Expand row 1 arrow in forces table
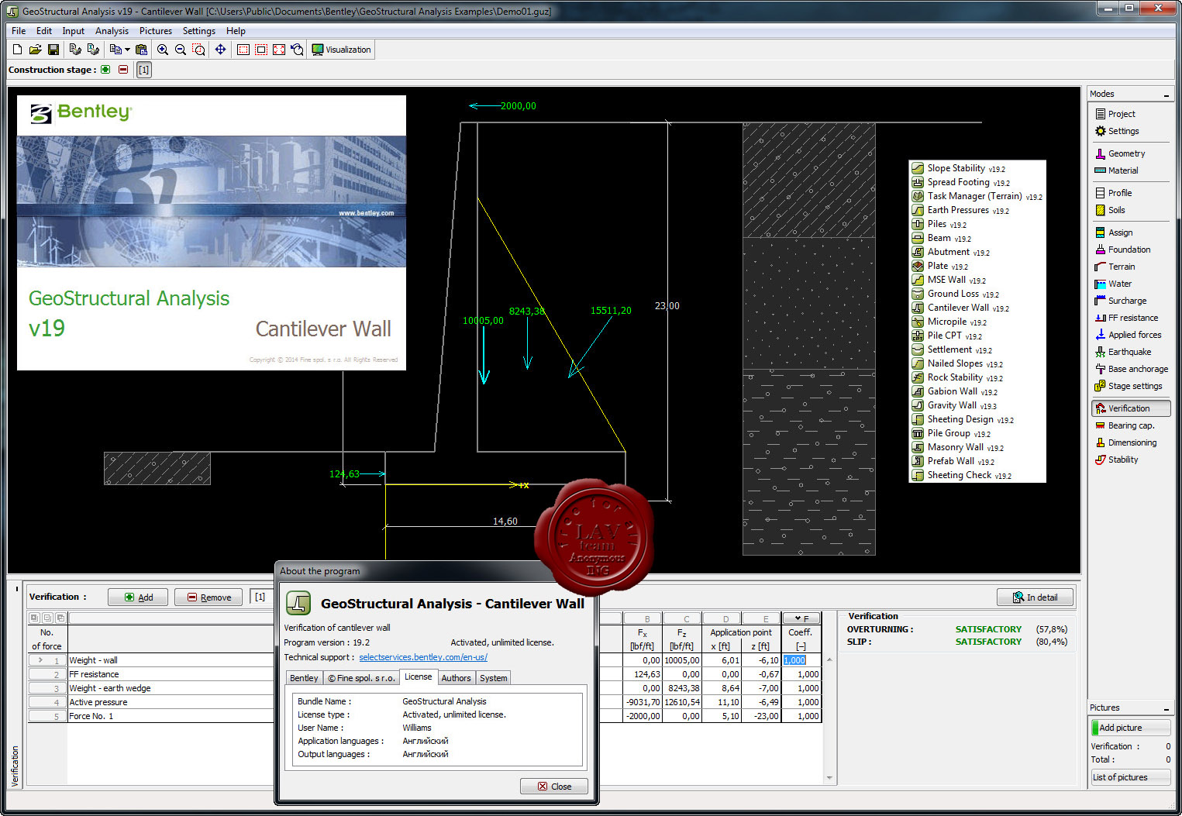This screenshot has width=1182, height=816. click(40, 660)
